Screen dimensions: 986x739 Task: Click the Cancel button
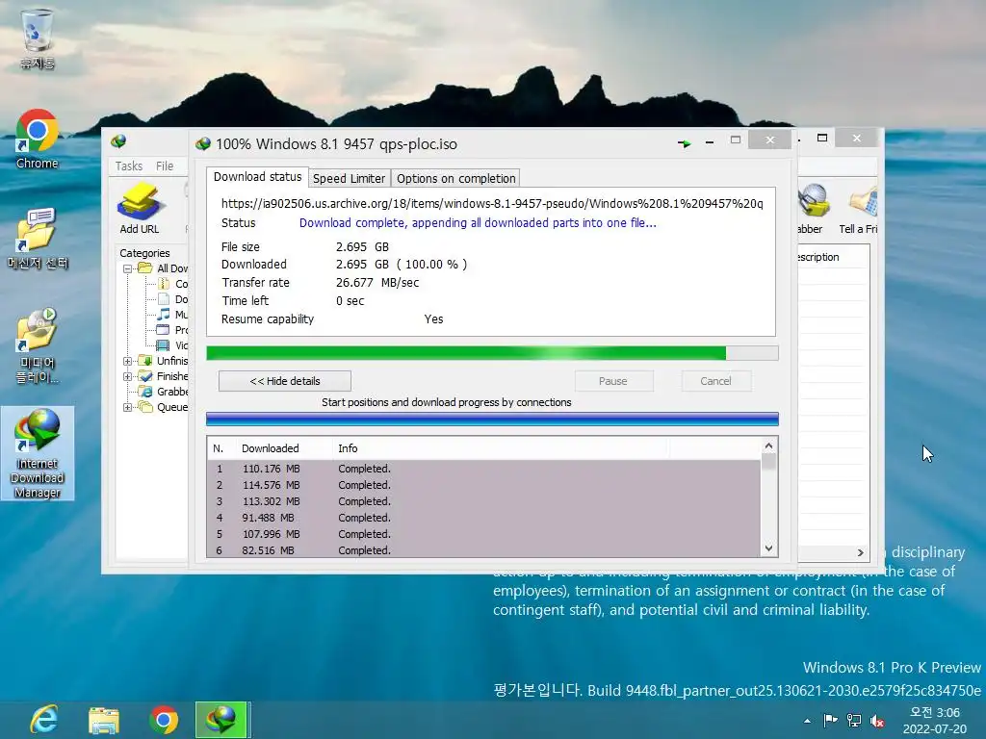tap(715, 381)
